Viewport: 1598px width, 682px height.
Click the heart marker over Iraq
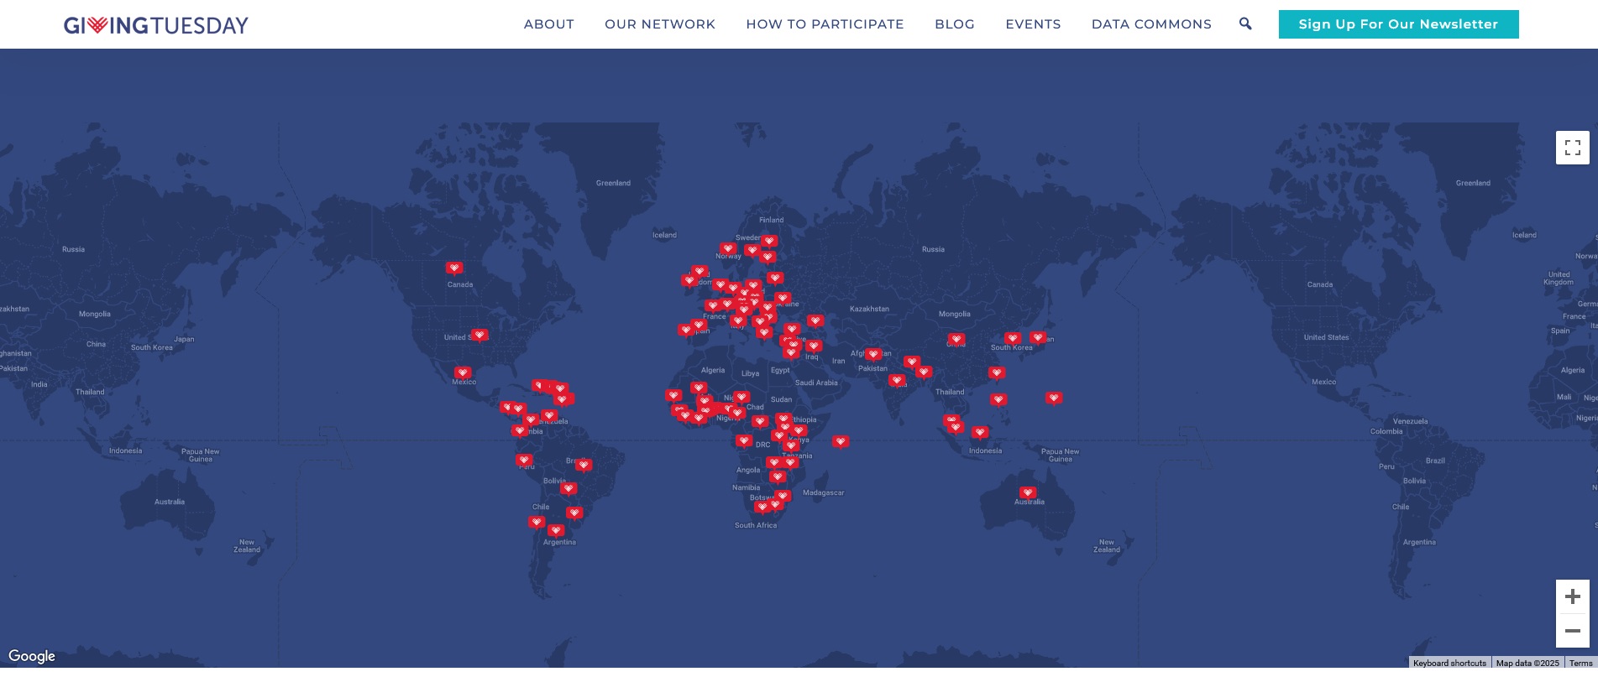point(813,346)
